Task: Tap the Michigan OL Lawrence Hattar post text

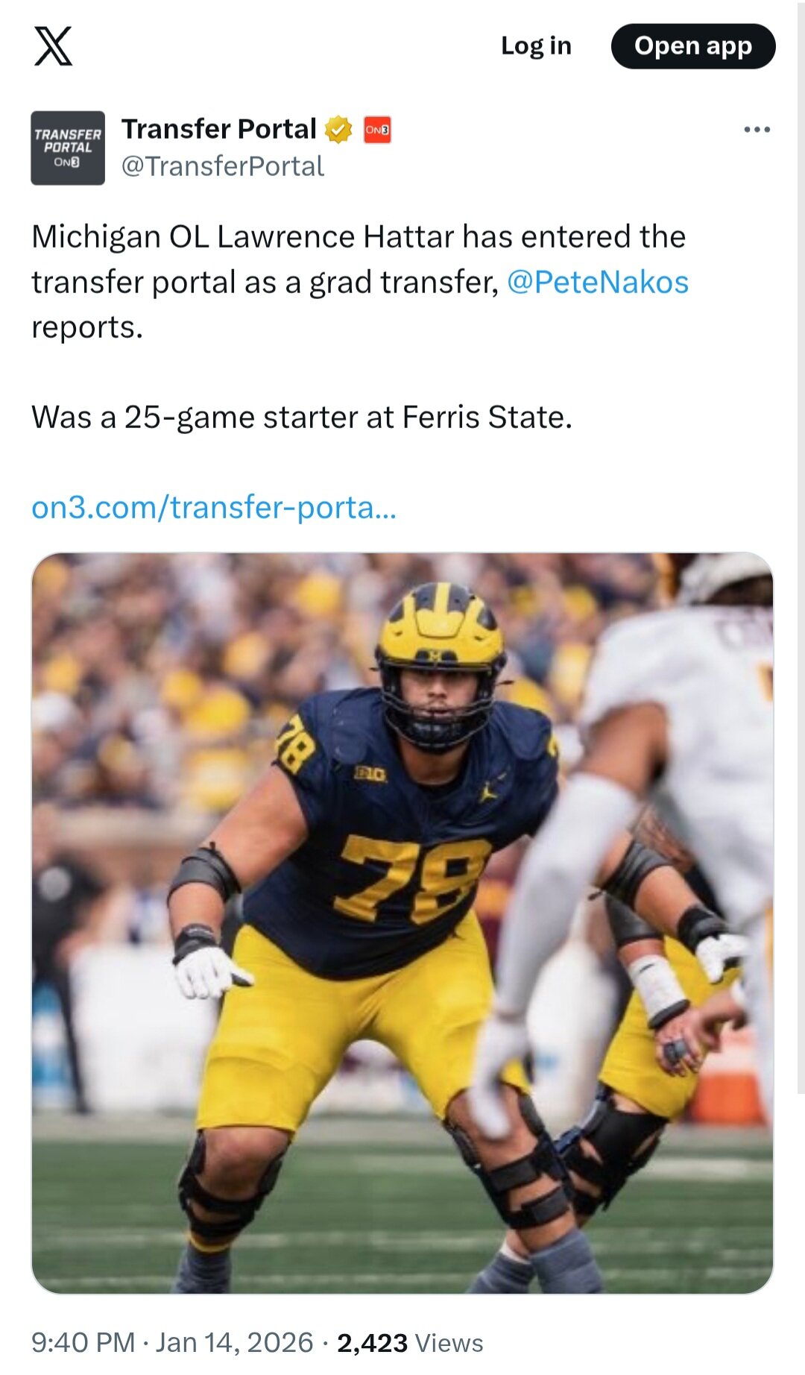Action: 358,237
